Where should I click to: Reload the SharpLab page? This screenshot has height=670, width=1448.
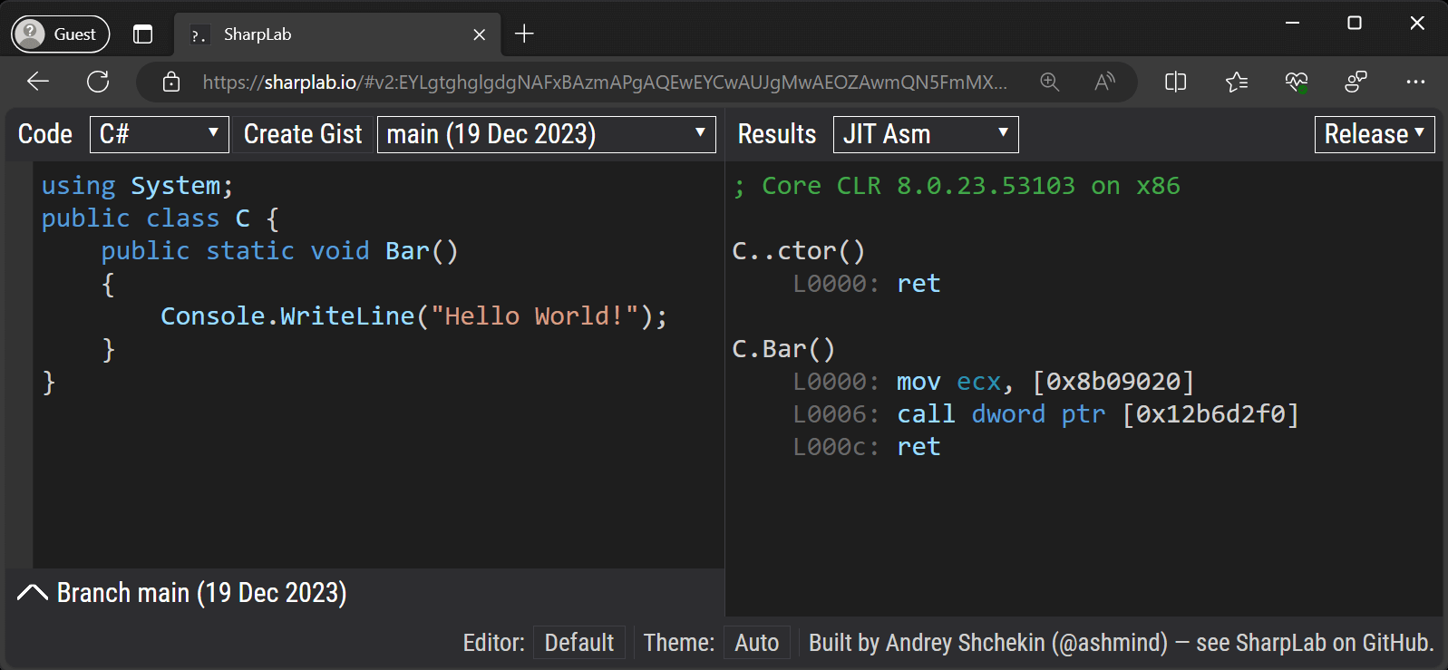(98, 82)
